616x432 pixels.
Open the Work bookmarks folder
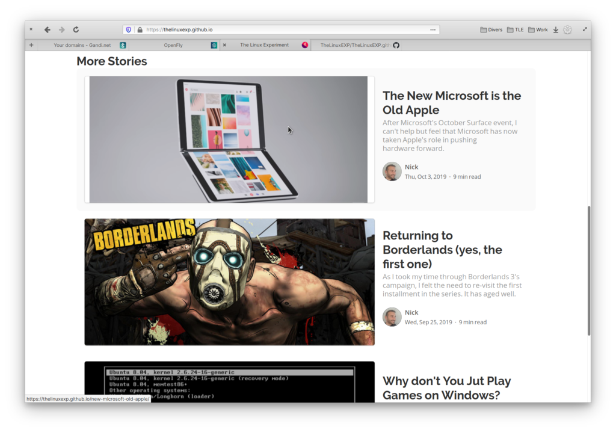(x=538, y=30)
